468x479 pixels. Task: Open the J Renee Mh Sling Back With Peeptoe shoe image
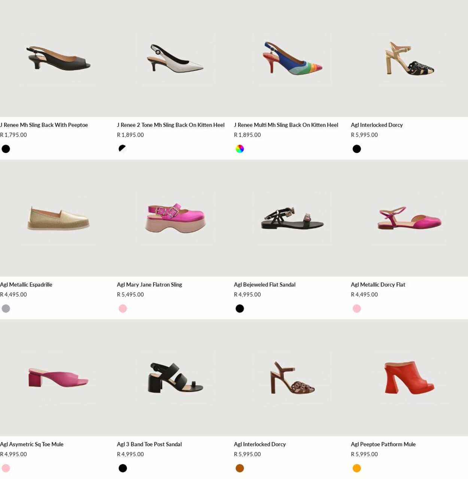[58, 58]
